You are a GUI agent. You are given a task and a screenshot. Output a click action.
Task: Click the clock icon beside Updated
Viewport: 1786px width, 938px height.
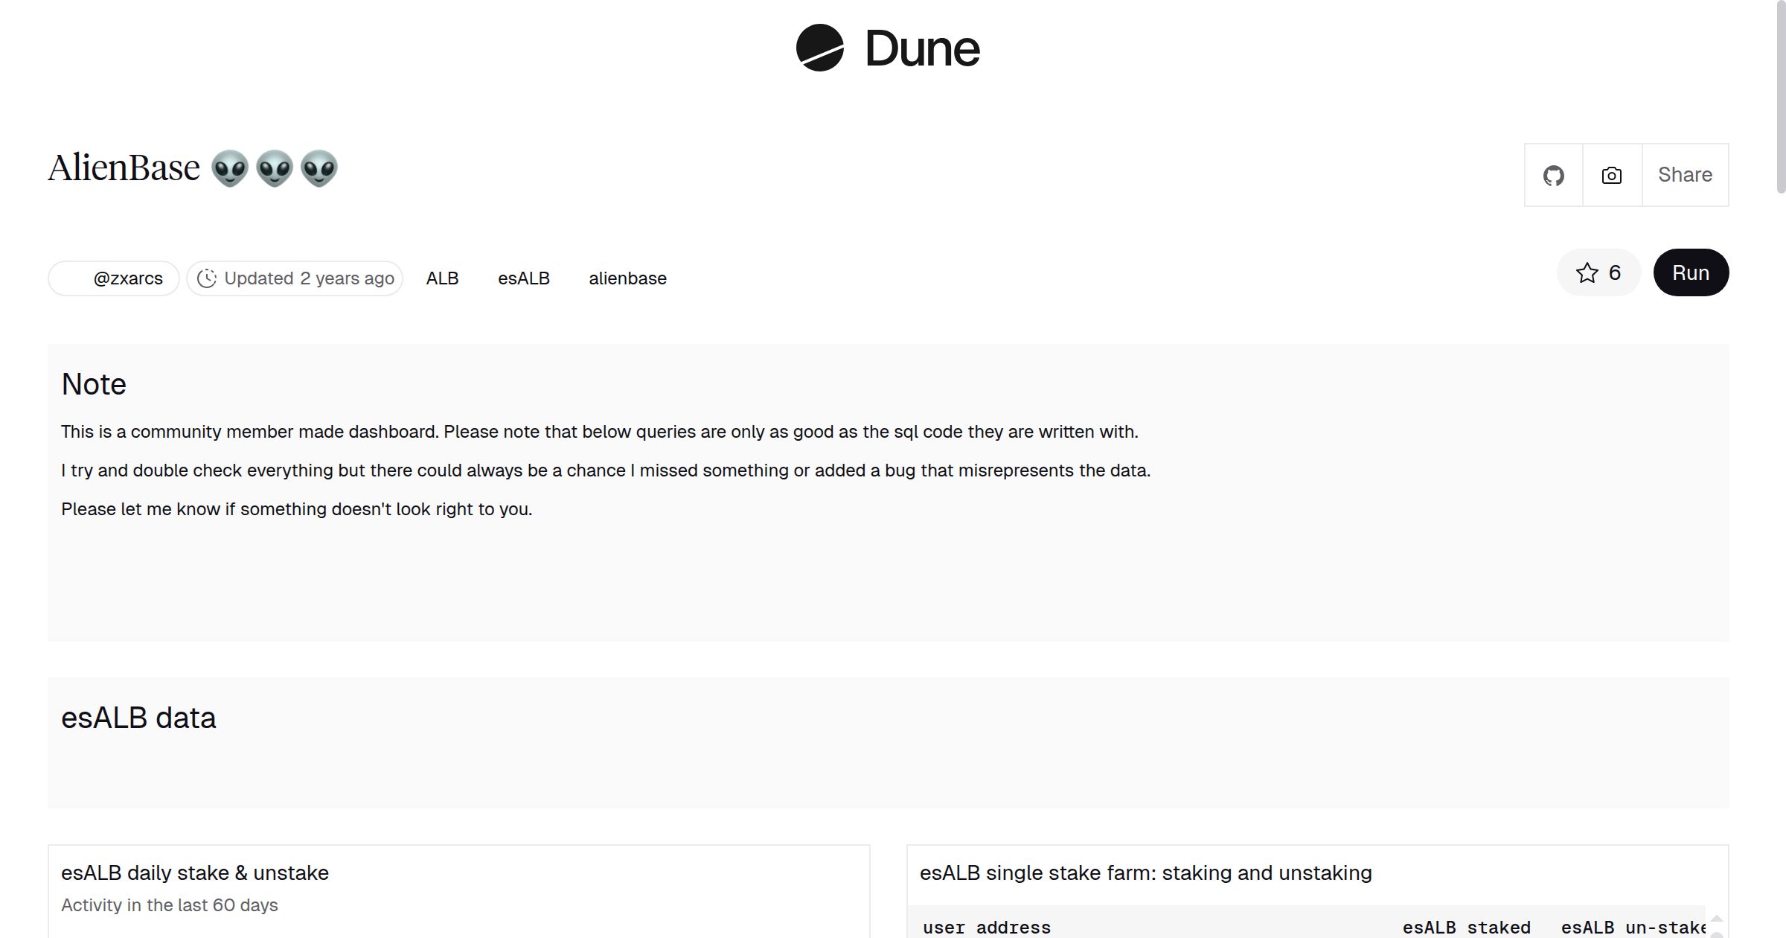pyautogui.click(x=207, y=278)
